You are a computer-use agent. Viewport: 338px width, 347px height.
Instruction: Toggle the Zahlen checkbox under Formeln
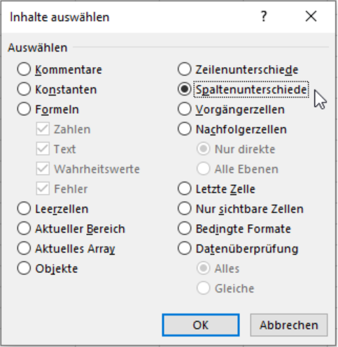43,129
